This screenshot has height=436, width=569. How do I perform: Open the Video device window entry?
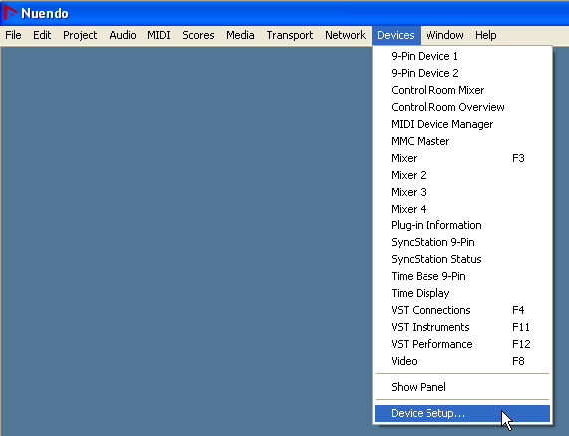(462, 361)
